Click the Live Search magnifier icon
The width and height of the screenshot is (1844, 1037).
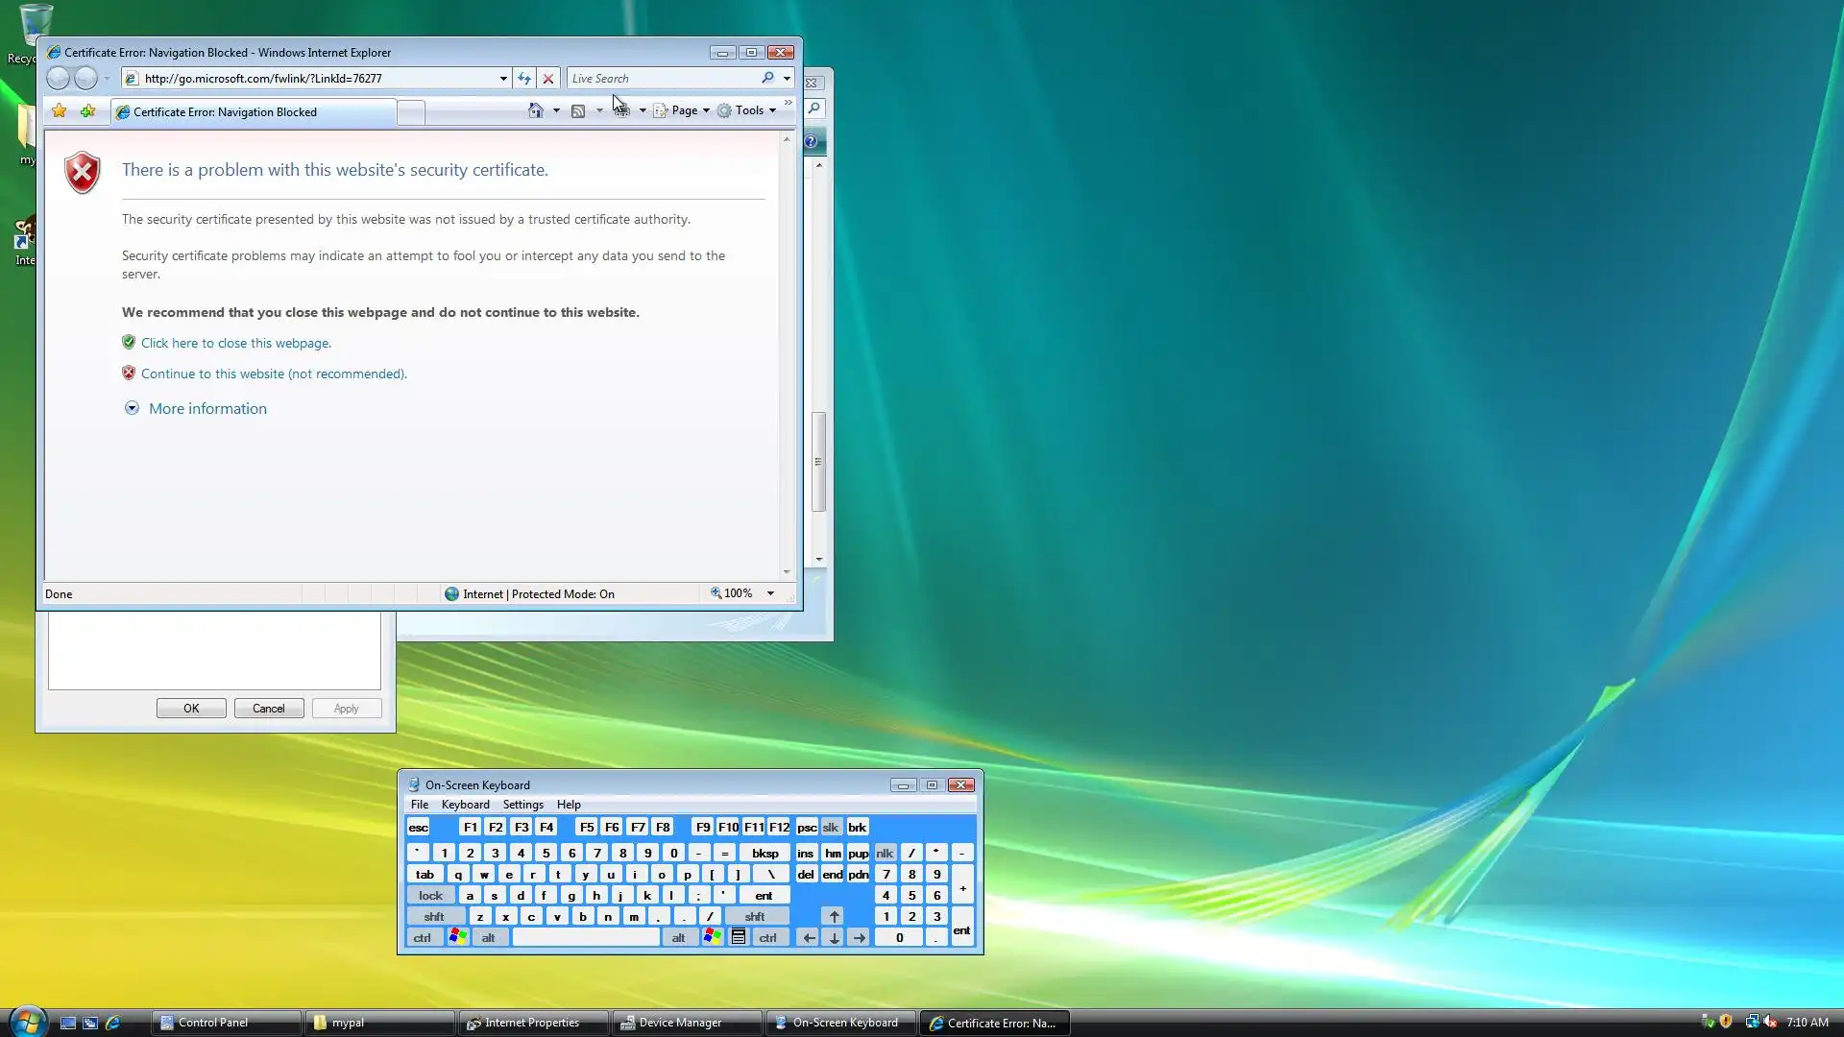pos(767,78)
